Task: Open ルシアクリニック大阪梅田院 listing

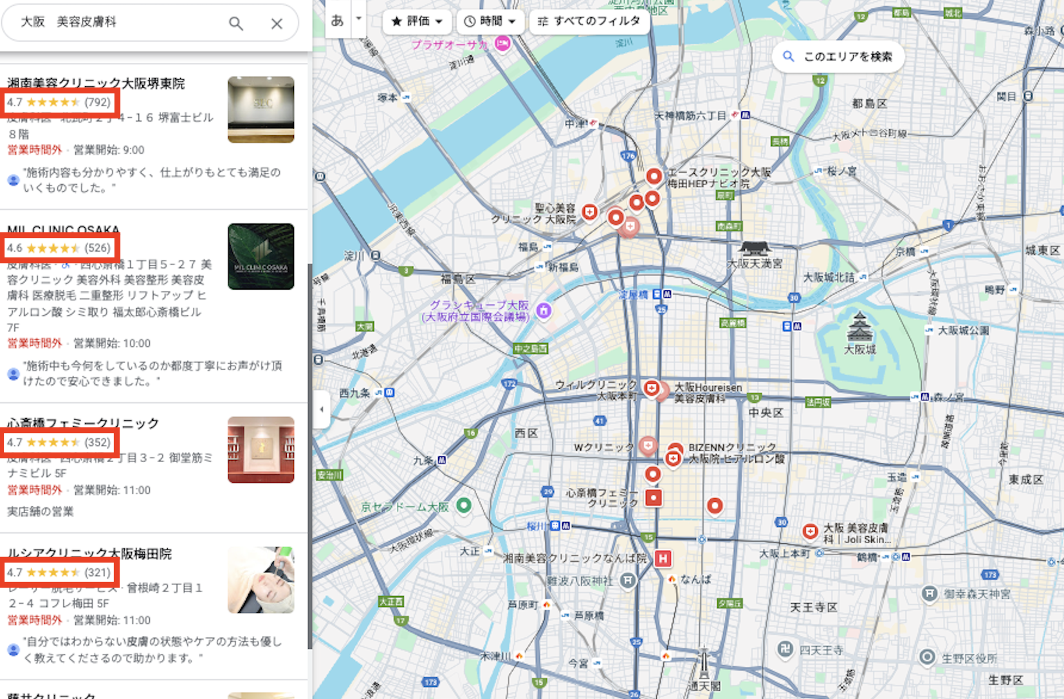Action: tap(89, 554)
